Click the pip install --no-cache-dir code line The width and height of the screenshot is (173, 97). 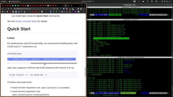pos(28,75)
